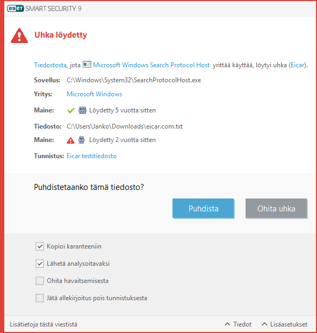Screen dimensions: 317x333
Task: Collapse the Tiedot section
Action: coord(238,324)
